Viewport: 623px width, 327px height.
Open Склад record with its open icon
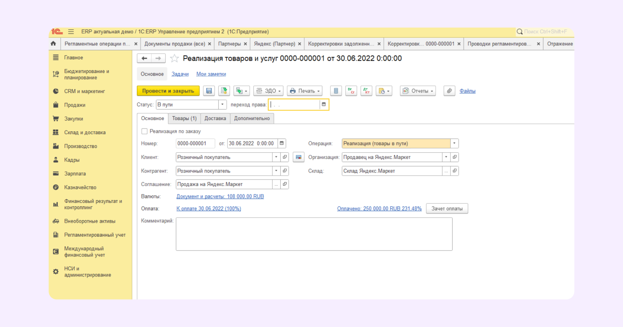454,171
